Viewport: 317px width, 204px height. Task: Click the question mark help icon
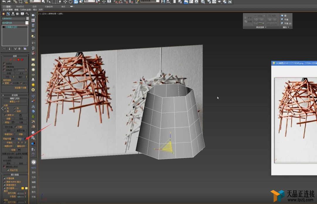33,154
